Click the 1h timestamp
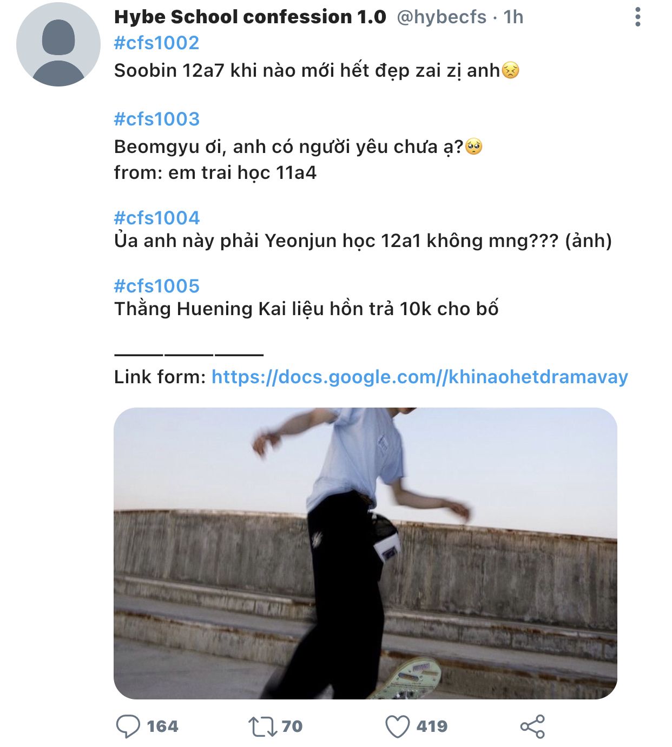The height and width of the screenshot is (747, 672). click(513, 17)
